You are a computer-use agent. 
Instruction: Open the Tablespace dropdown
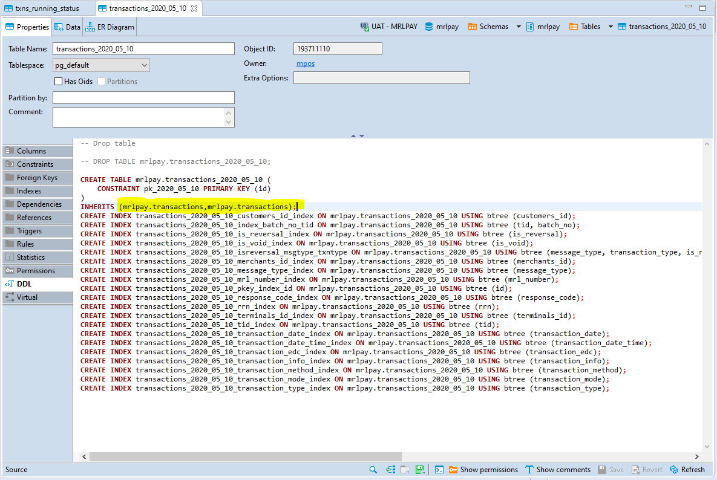(x=144, y=65)
